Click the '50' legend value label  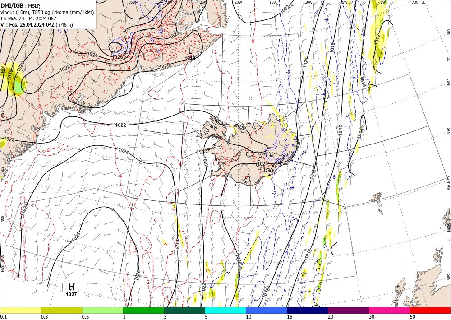pos(413,317)
